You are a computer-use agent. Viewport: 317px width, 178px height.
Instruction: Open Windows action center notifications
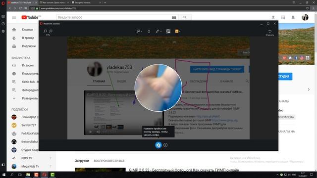[x=312, y=175]
